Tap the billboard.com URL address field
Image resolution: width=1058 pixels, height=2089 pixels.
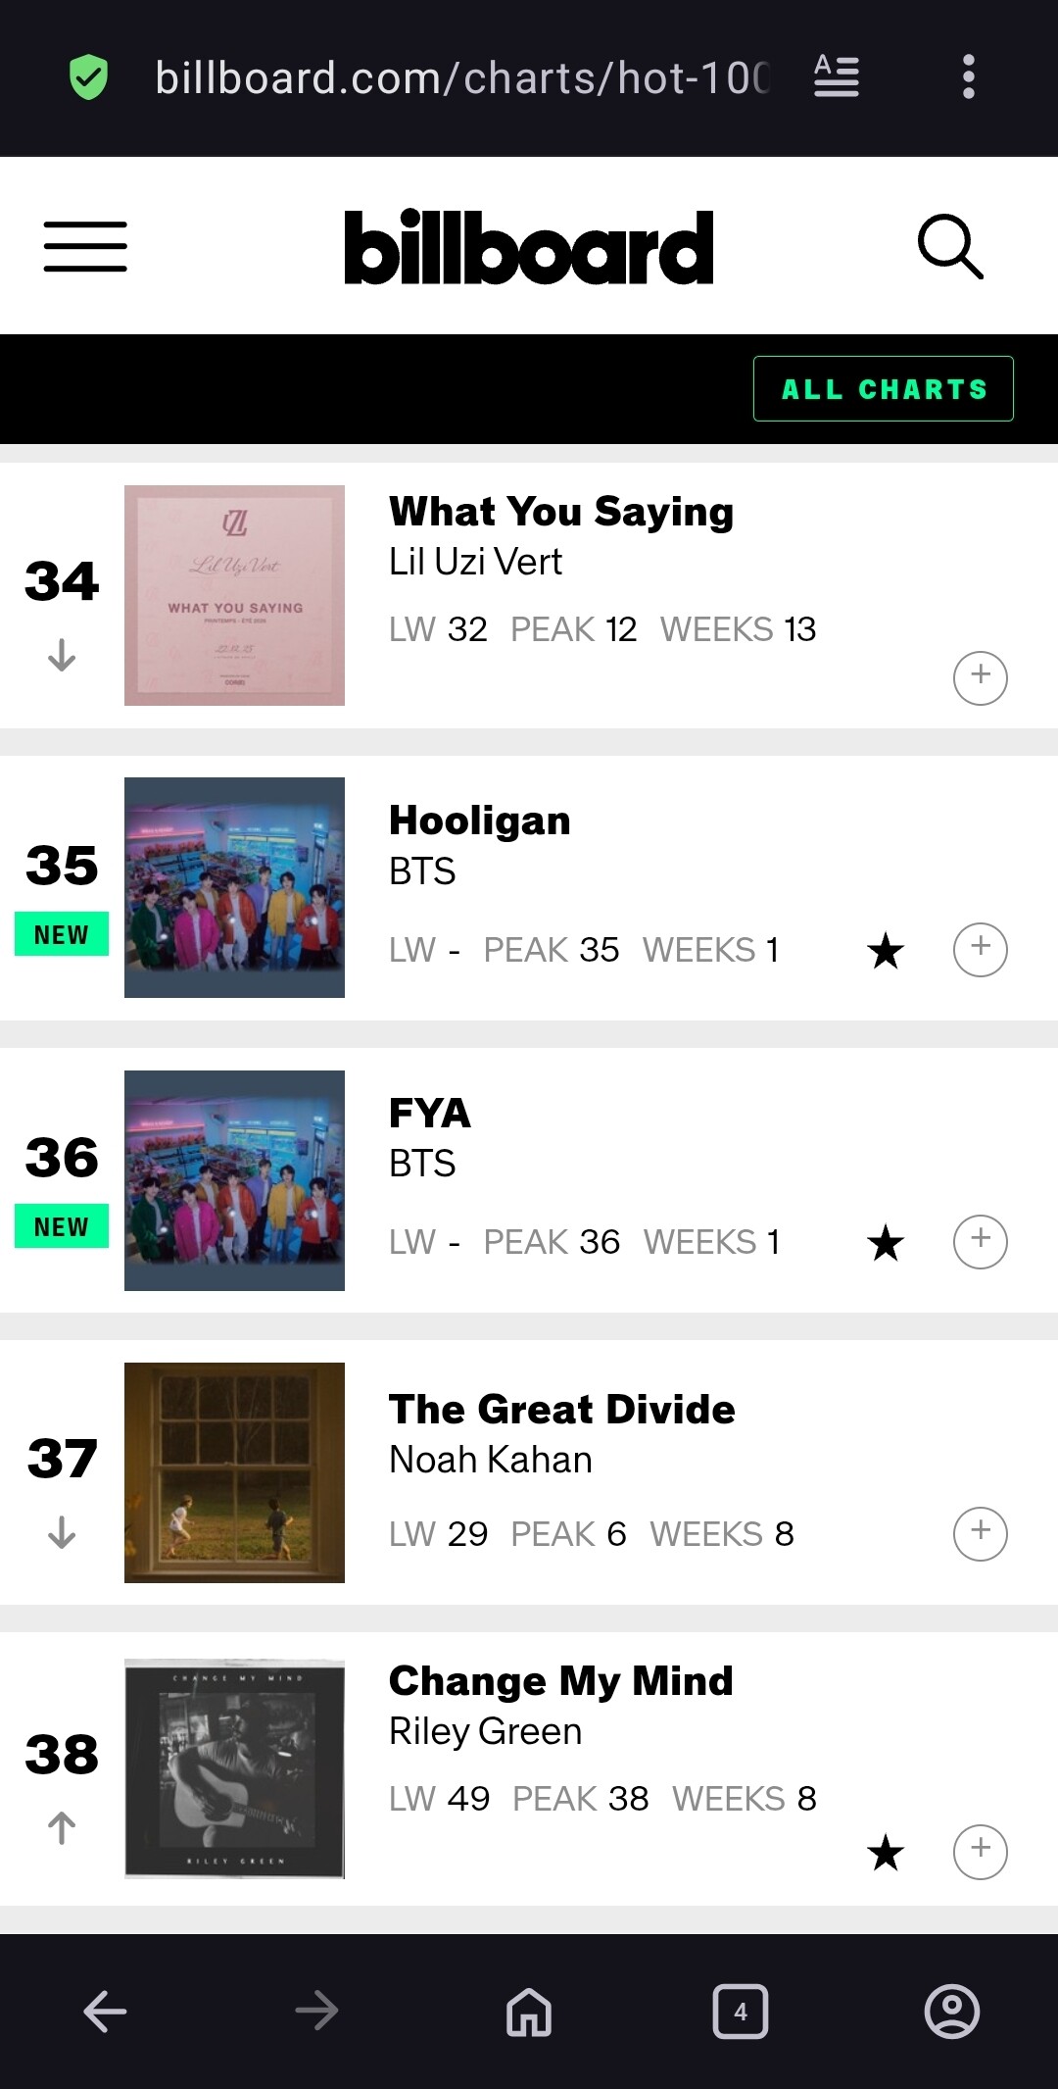pyautogui.click(x=462, y=77)
